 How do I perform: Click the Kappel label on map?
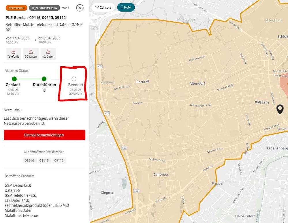pyautogui.click(x=218, y=183)
